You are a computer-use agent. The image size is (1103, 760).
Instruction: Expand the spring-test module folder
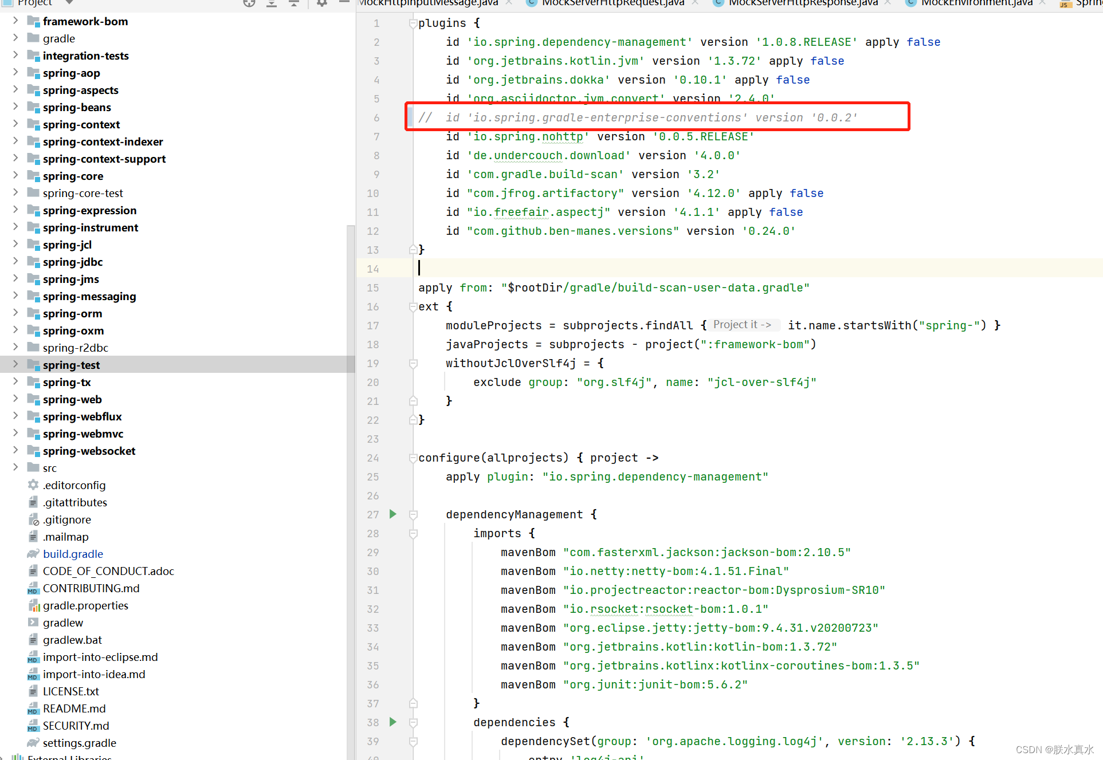click(15, 364)
